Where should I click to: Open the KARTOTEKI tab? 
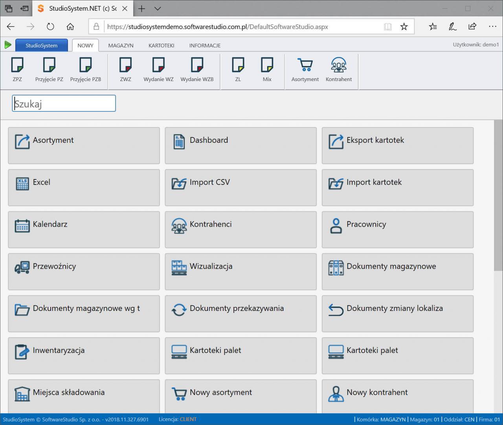(161, 46)
